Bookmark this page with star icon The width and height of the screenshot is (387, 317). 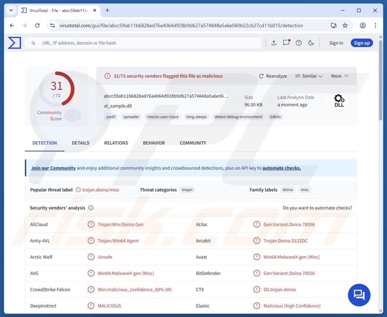coord(345,25)
